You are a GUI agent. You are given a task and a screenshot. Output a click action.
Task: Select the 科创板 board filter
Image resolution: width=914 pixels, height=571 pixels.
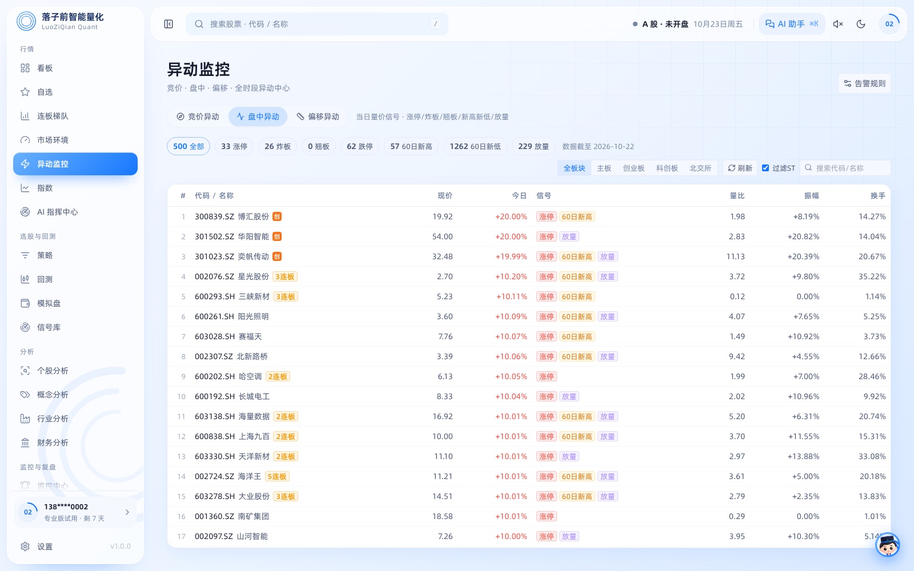coord(667,168)
